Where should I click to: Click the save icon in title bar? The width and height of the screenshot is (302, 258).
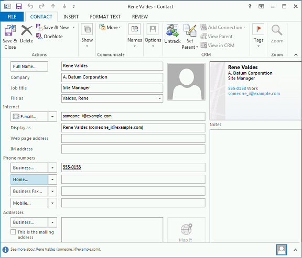tap(19, 6)
